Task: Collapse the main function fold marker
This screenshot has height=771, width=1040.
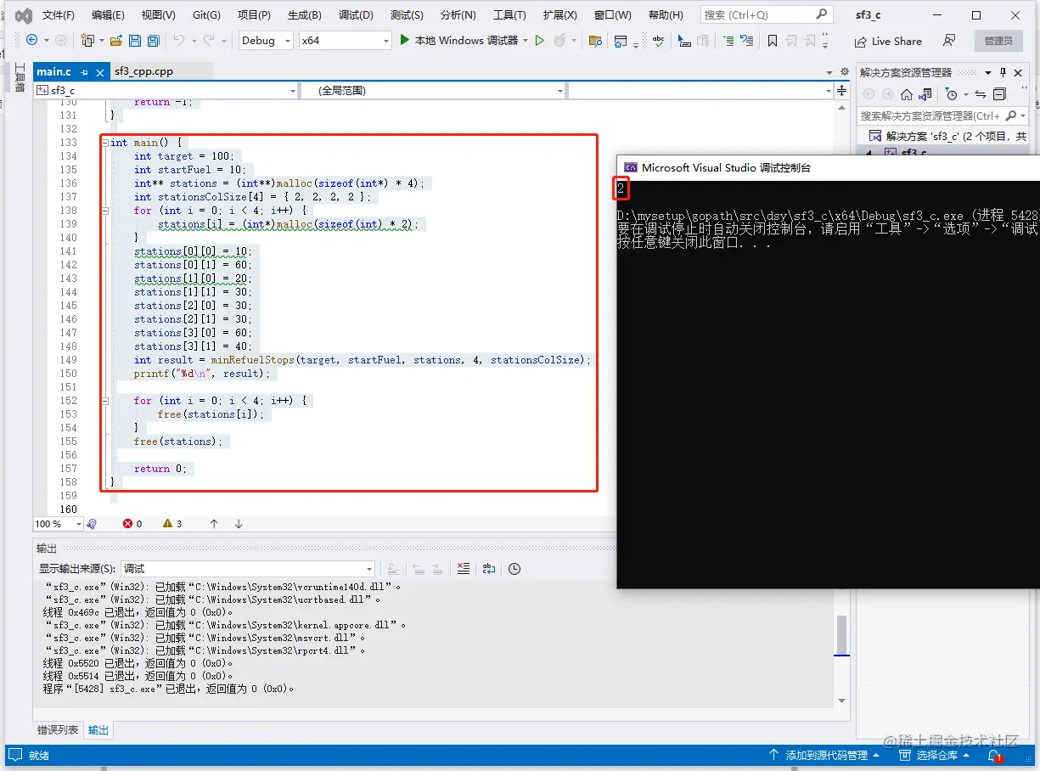Action: 104,143
